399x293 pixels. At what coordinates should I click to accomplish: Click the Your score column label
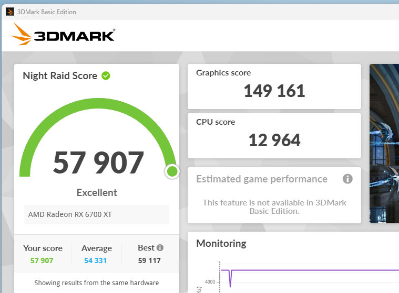pyautogui.click(x=43, y=248)
